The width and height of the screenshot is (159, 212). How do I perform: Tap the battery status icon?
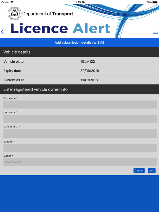coord(155,2)
